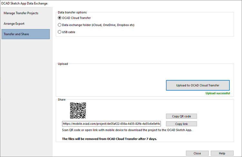Click the mobile.ocad.com link field
Screen dimensions: 242x157
point(111,124)
